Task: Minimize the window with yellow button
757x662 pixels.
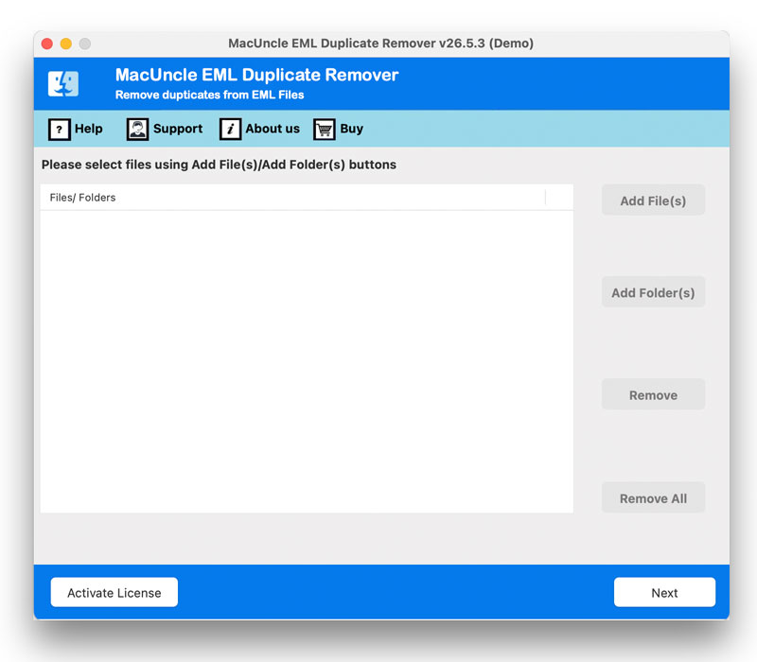Action: click(x=66, y=44)
